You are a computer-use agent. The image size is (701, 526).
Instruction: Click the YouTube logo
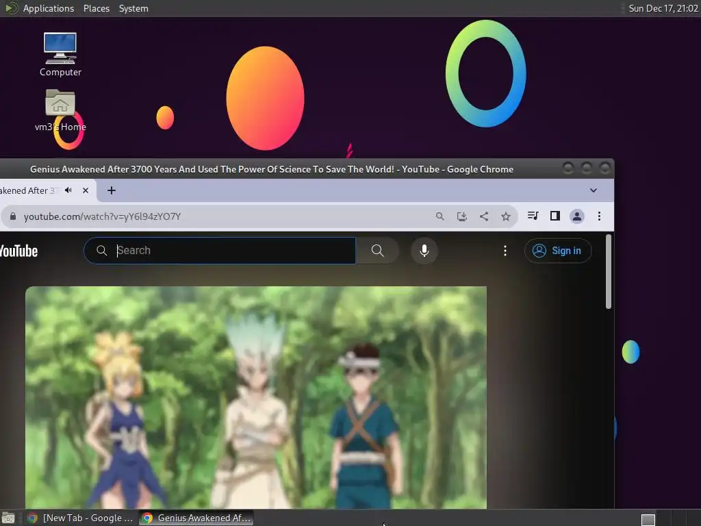(18, 251)
